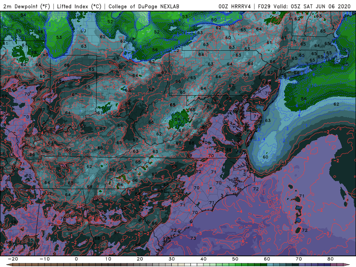Click the "F029 Valid: 05Z SAT JUN 06 2020" text
356x267 pixels.
click(x=304, y=7)
